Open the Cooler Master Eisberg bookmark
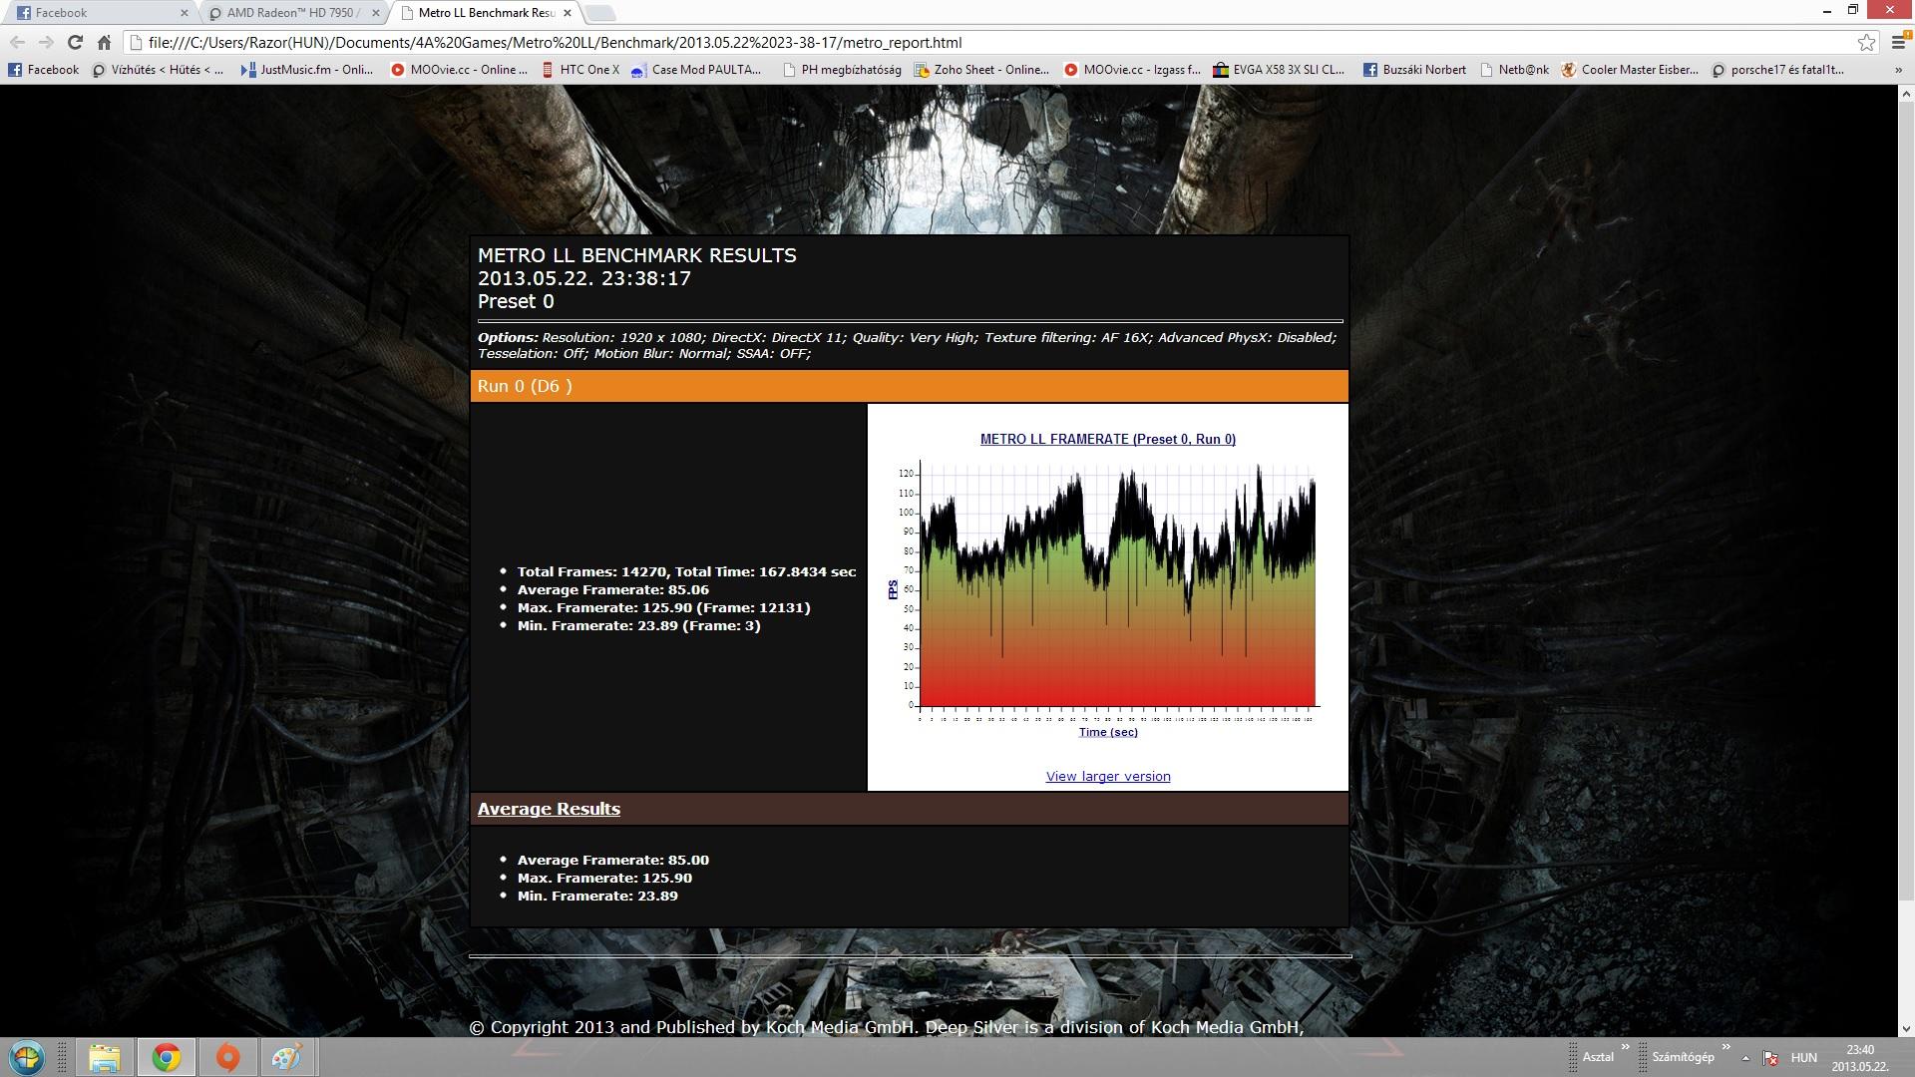This screenshot has height=1077, width=1915. point(1630,70)
